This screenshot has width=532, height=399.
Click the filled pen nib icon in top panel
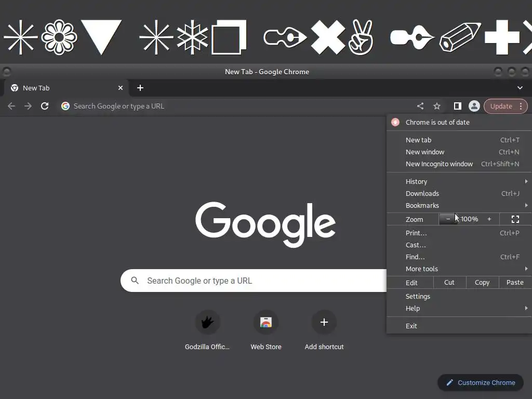coord(412,37)
